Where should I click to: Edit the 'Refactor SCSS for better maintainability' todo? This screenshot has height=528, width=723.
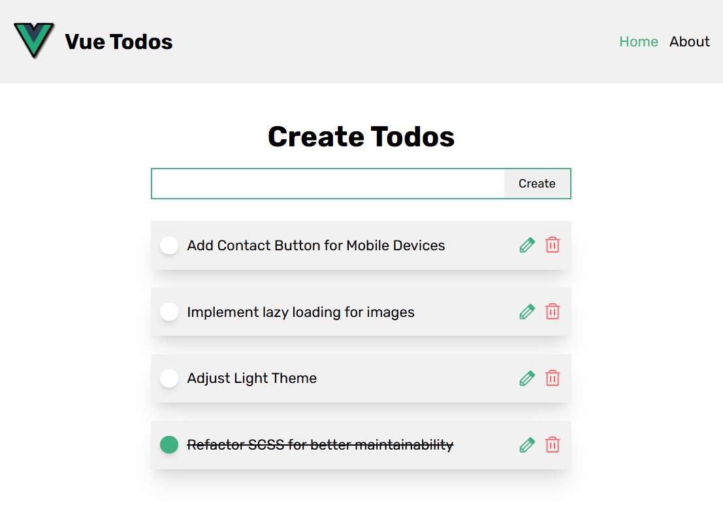527,445
